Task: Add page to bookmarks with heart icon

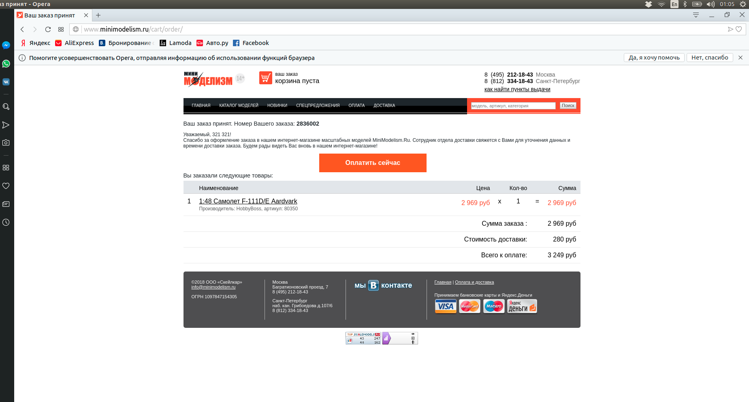Action: tap(738, 29)
